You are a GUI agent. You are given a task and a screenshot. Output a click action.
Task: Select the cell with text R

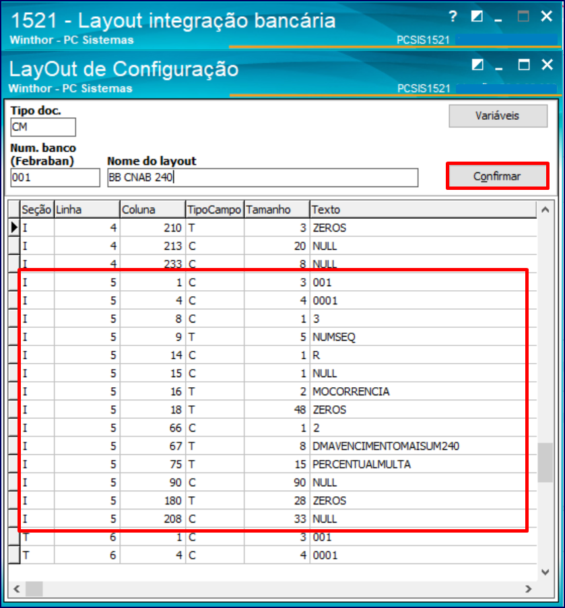click(423, 355)
